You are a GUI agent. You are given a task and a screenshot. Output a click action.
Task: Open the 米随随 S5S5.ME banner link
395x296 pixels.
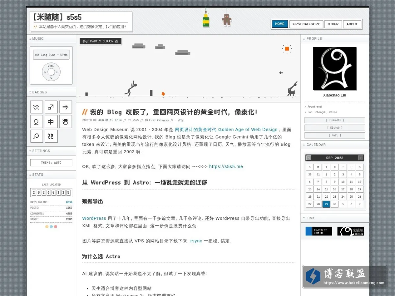coord(351,231)
